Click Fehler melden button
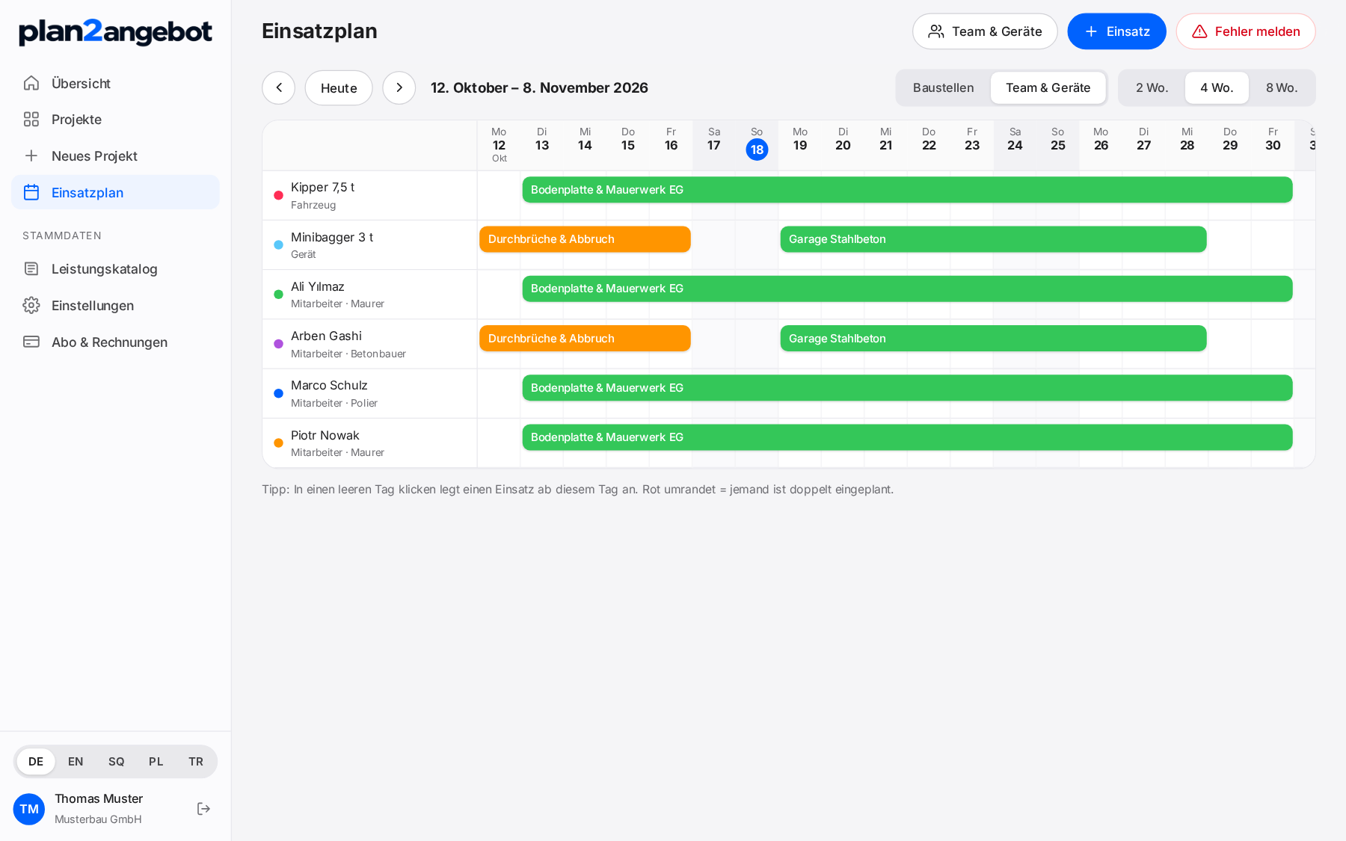 (x=1246, y=31)
